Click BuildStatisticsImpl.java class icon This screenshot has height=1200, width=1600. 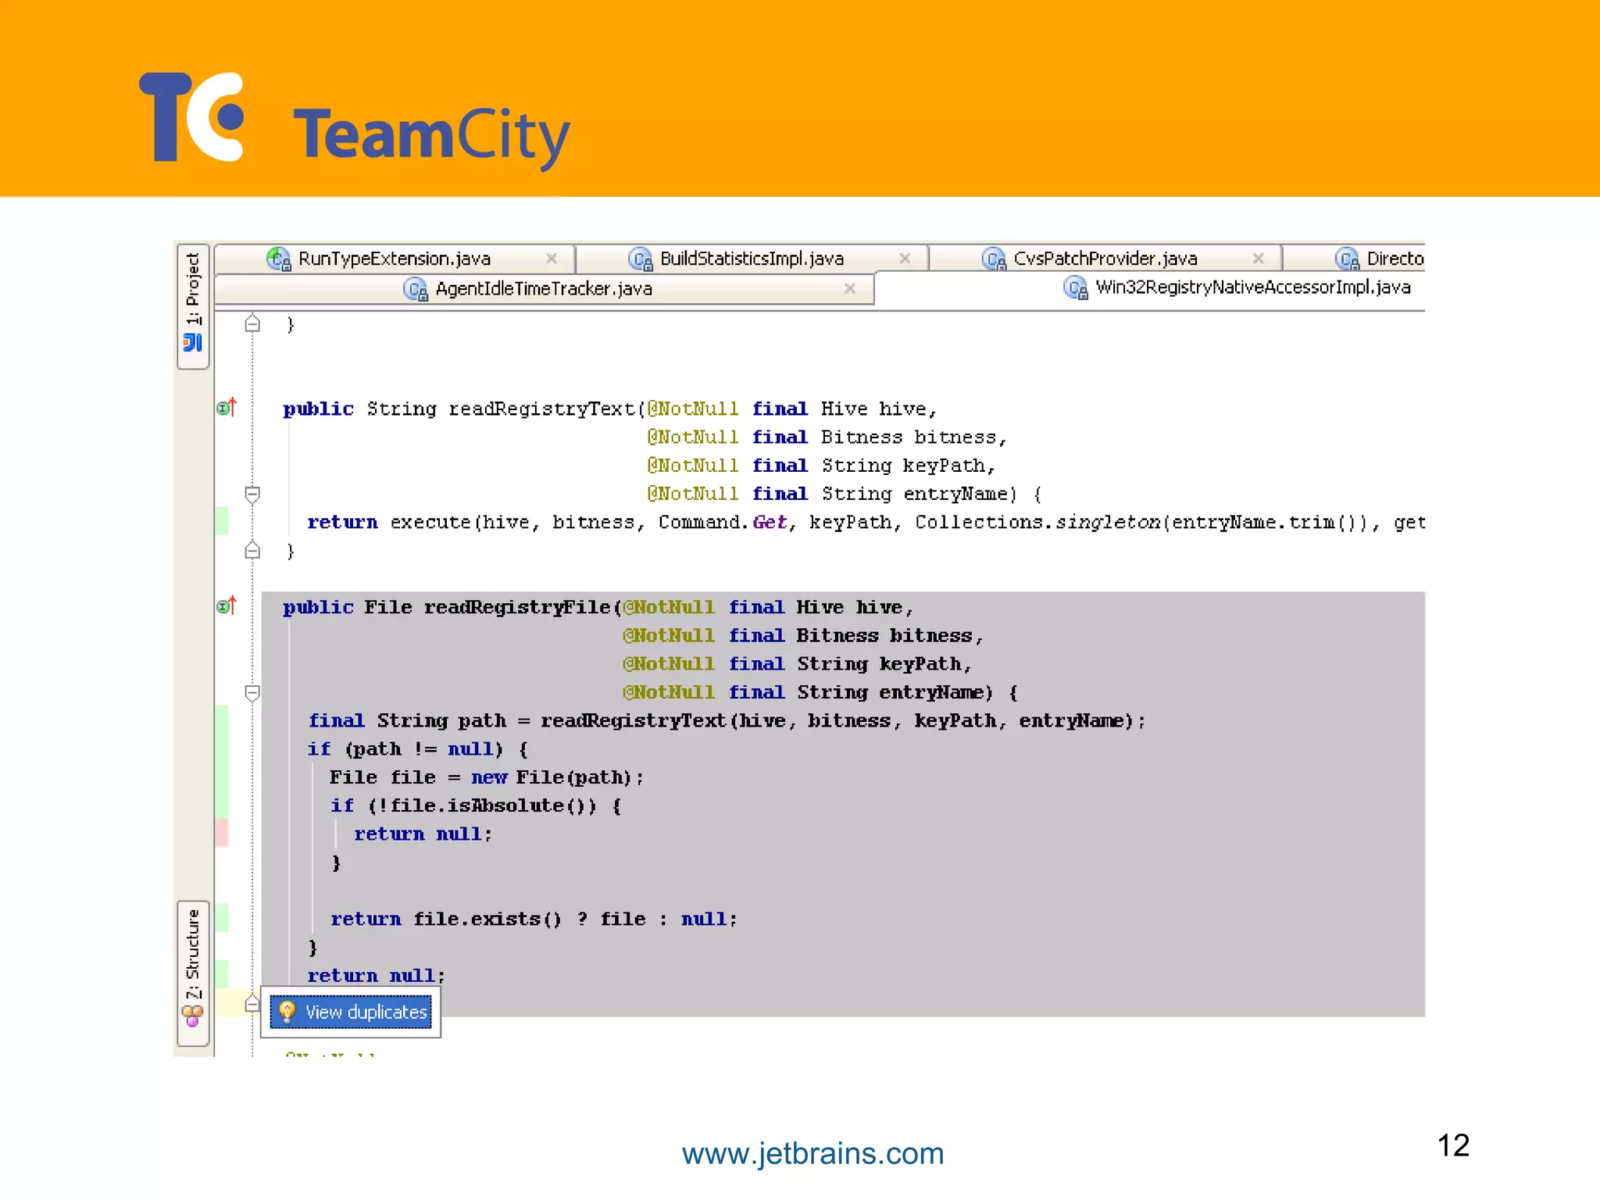point(641,259)
